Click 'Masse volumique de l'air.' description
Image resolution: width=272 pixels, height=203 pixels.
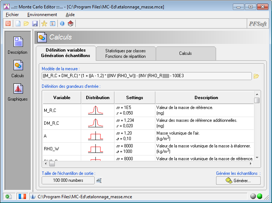pyautogui.click(x=178, y=133)
